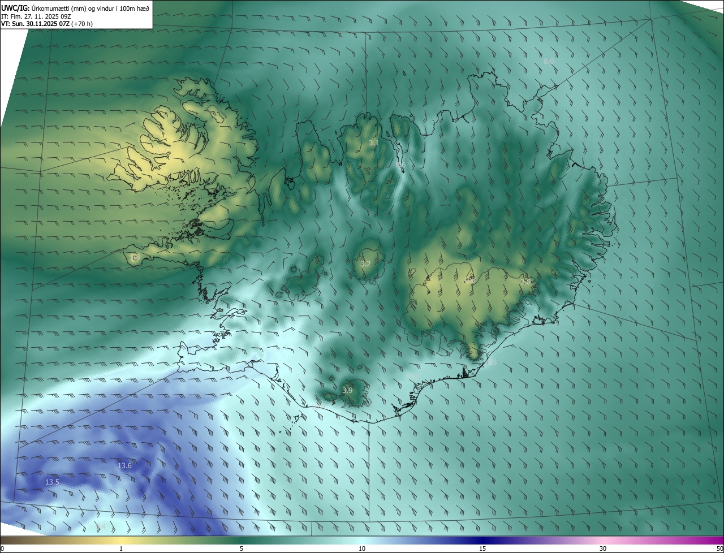Click the "5" tick on the color scale
This screenshot has width=724, height=553.
click(x=242, y=548)
